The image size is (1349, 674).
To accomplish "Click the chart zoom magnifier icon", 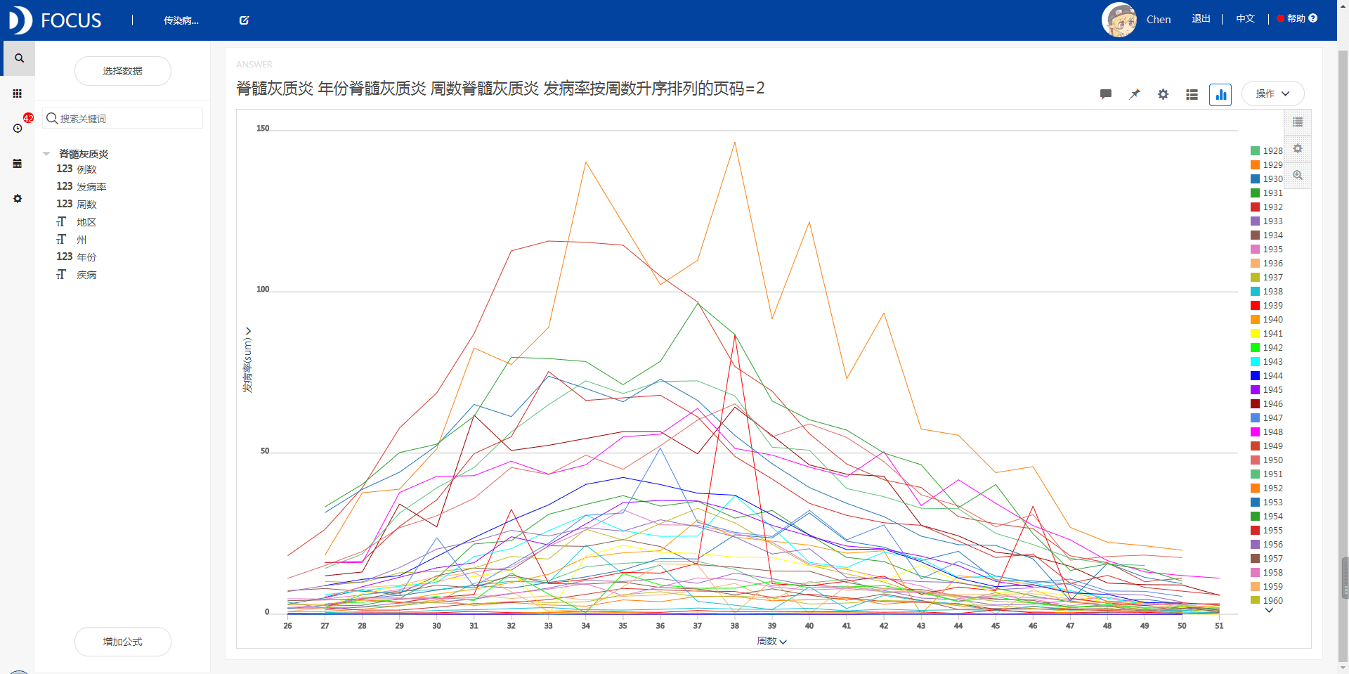I will pyautogui.click(x=1298, y=175).
